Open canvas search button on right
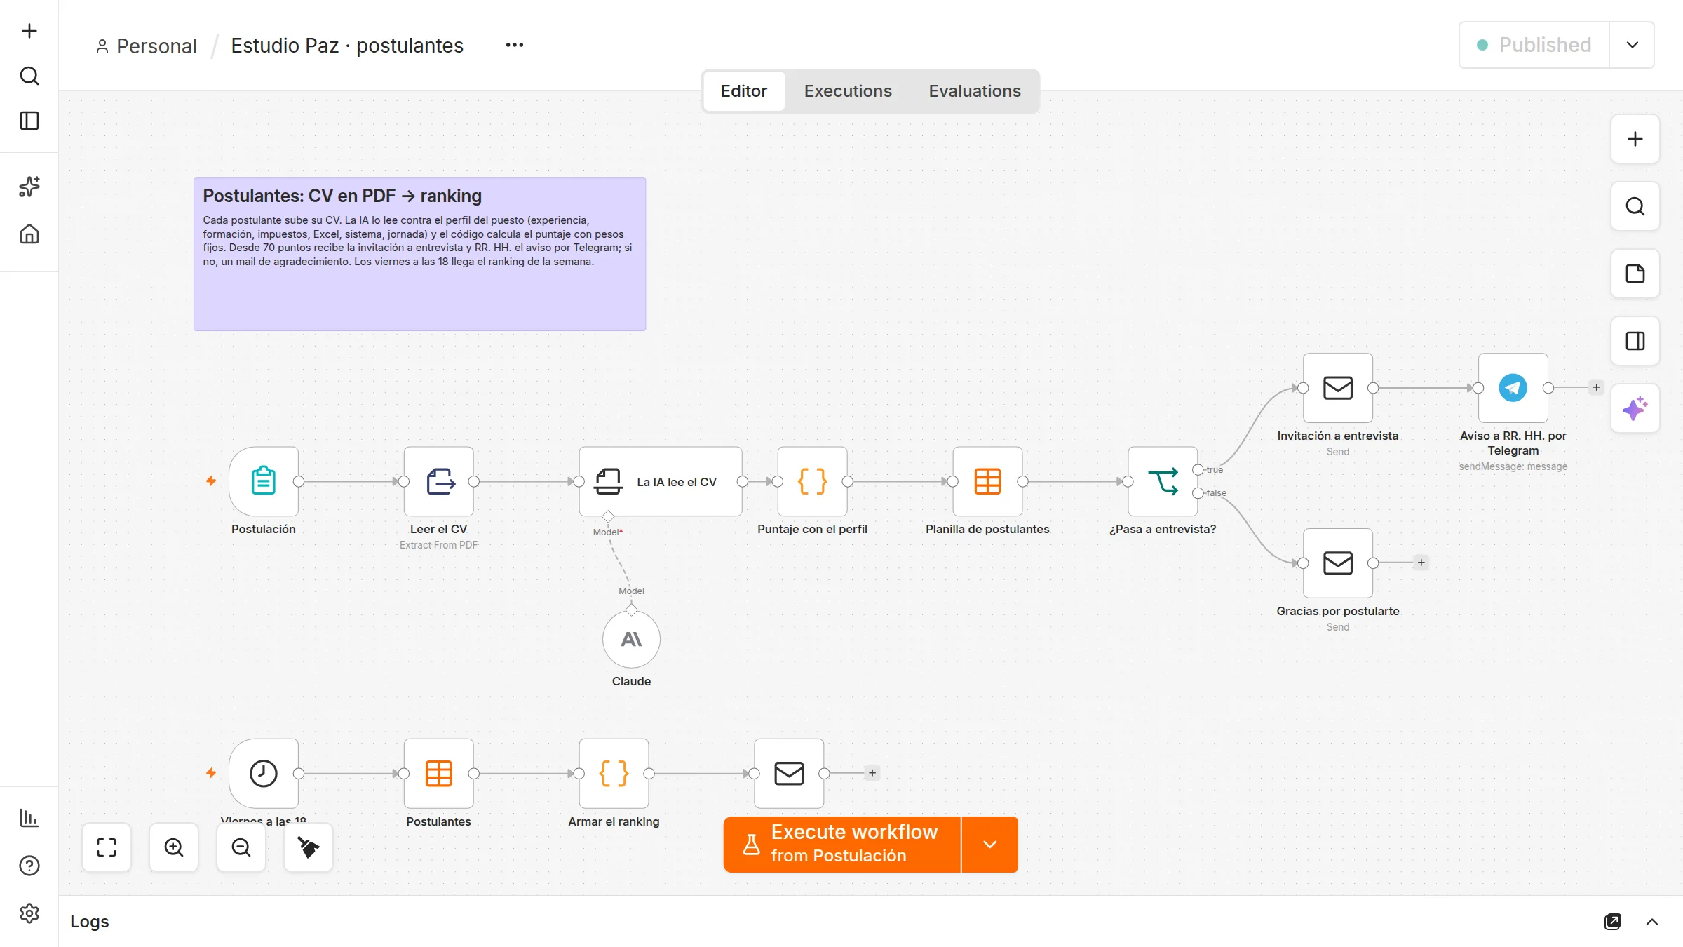The height and width of the screenshot is (947, 1683). pyautogui.click(x=1635, y=206)
